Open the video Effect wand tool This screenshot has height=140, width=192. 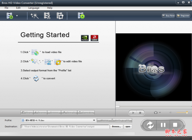(x=35, y=16)
